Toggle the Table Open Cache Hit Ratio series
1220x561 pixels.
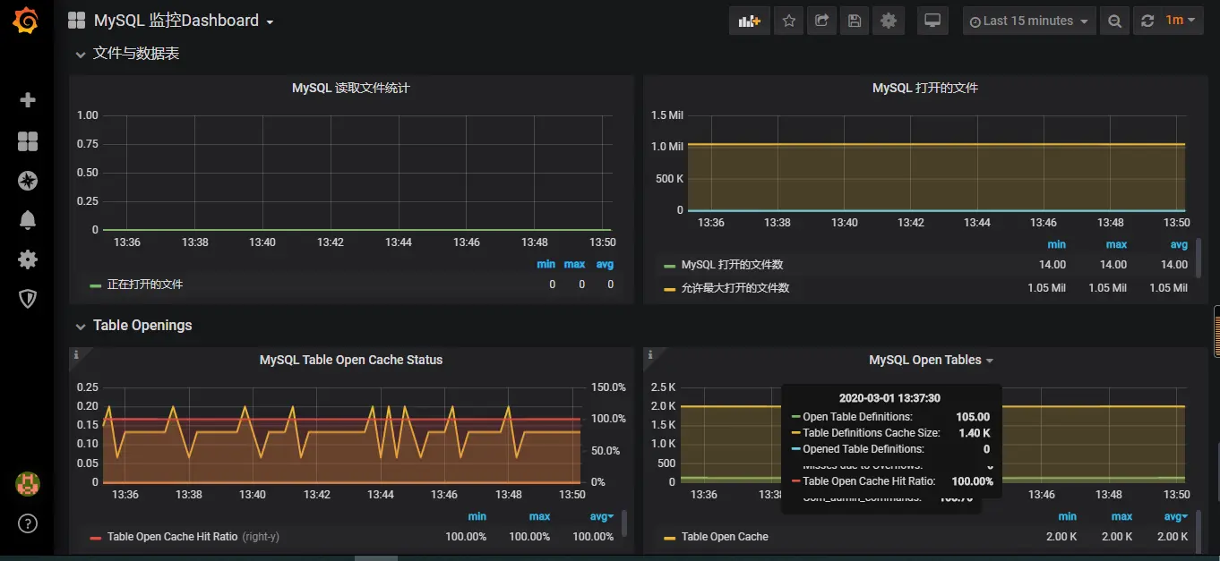172,537
